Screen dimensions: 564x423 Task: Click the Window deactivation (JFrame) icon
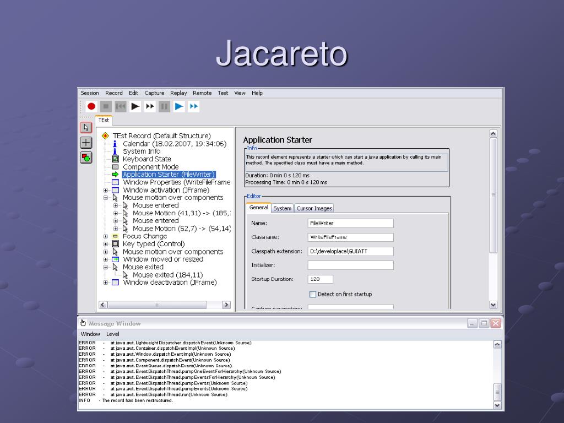tap(115, 283)
